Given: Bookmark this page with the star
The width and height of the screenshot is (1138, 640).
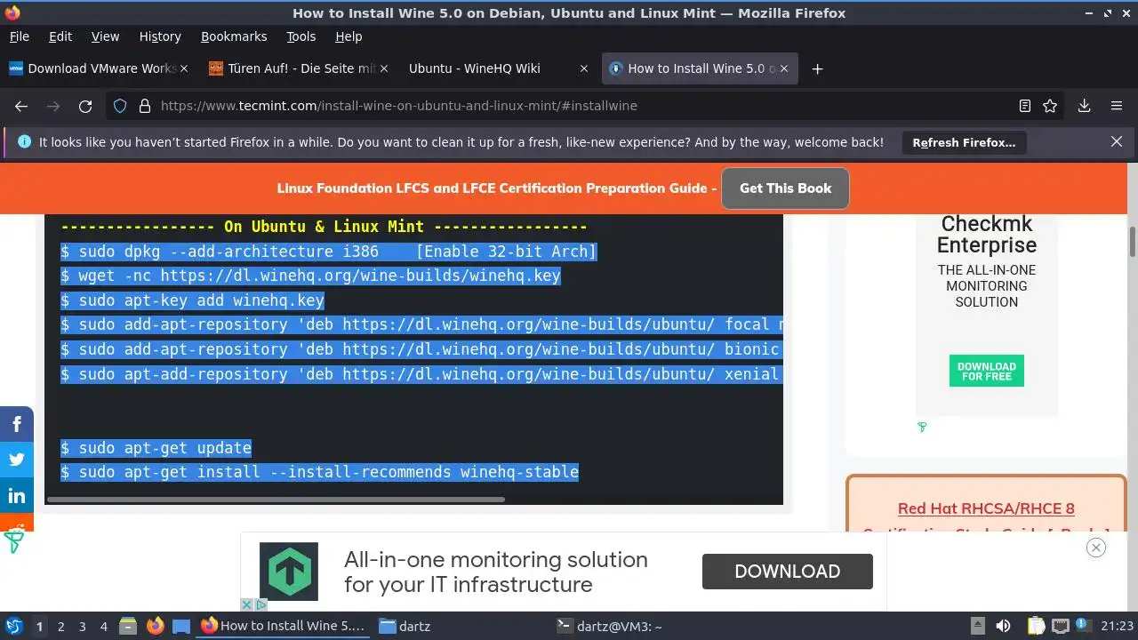Looking at the screenshot, I should point(1050,106).
